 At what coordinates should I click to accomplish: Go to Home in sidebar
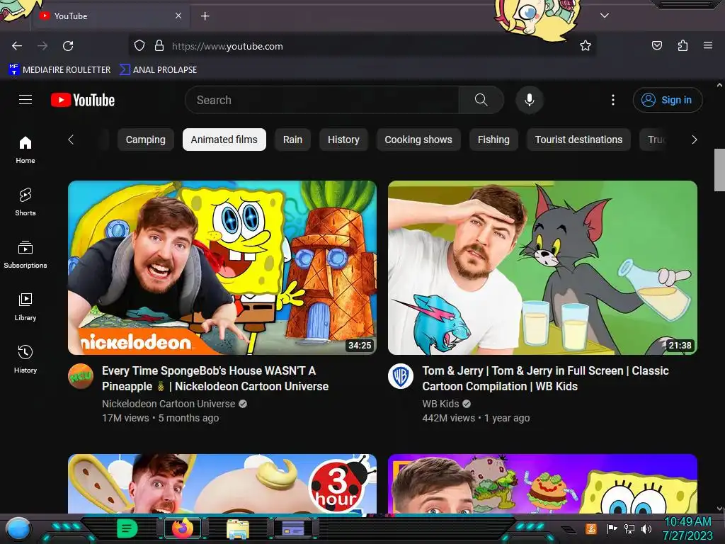(25, 150)
